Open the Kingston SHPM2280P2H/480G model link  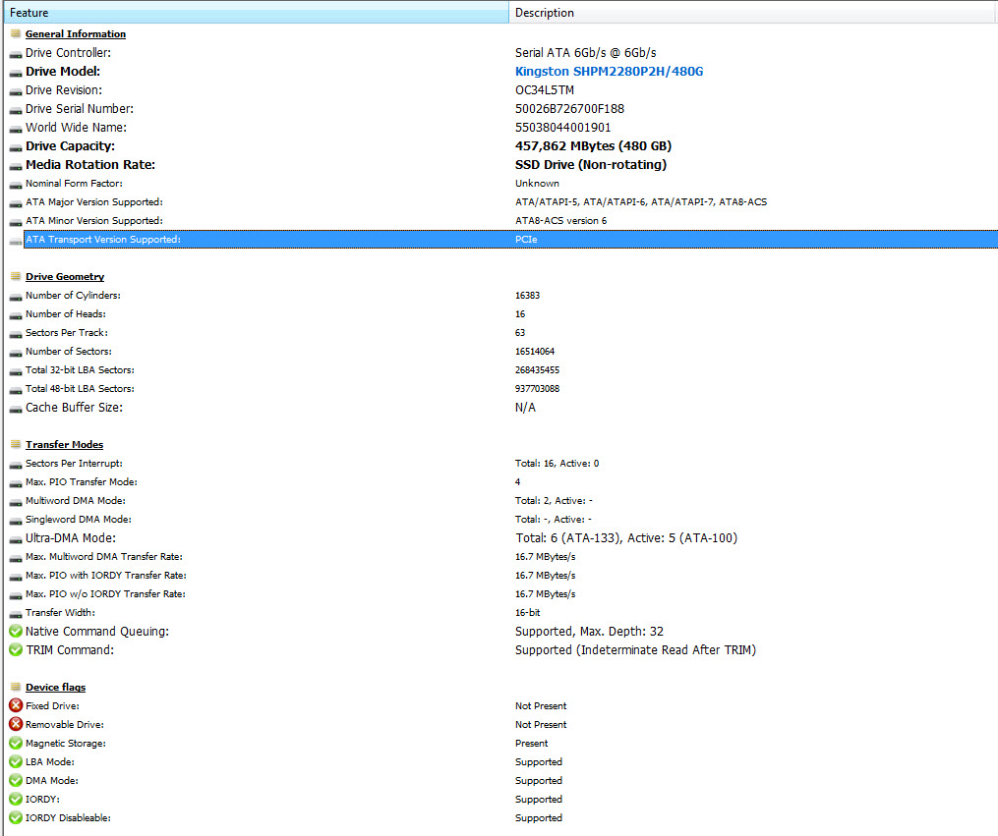tap(609, 71)
